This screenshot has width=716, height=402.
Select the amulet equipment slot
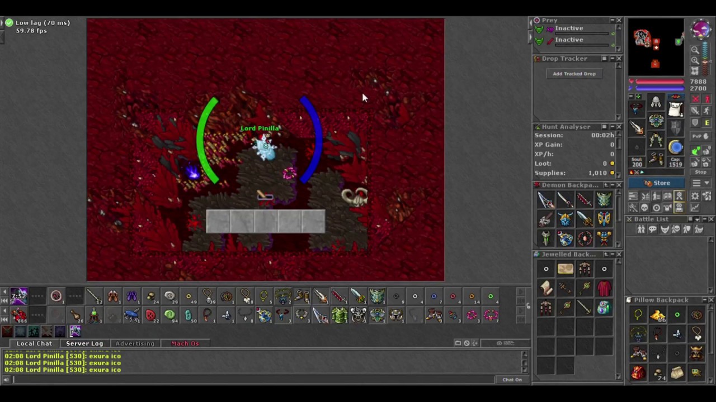tap(636, 109)
